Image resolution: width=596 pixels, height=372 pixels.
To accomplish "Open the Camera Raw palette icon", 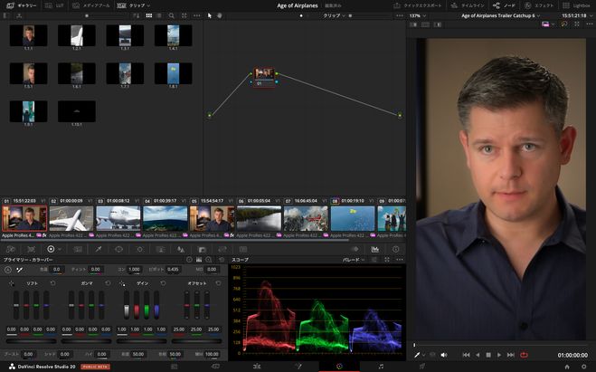I will [11, 249].
